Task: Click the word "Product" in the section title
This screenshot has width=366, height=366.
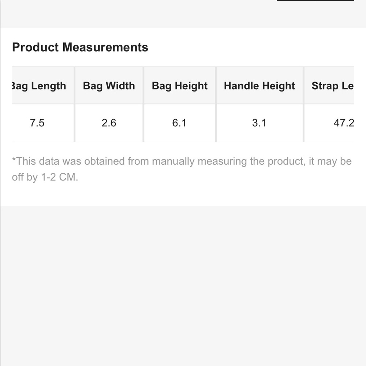Action: click(x=35, y=47)
